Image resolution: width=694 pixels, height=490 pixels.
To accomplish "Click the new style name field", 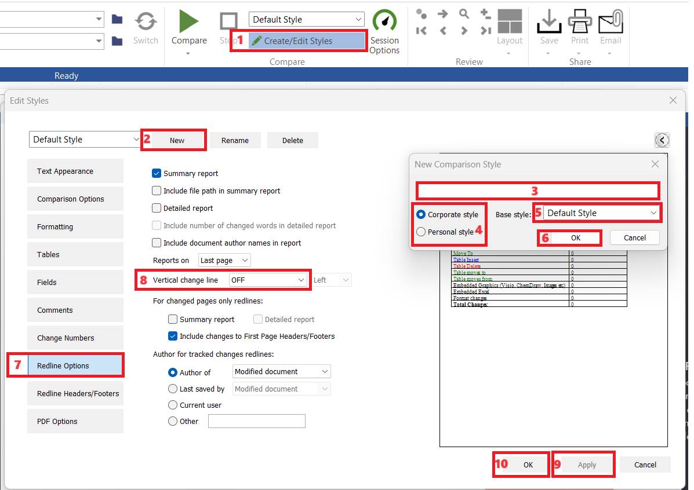I will pos(537,191).
